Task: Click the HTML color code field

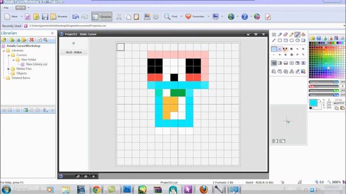Action: 339,103
